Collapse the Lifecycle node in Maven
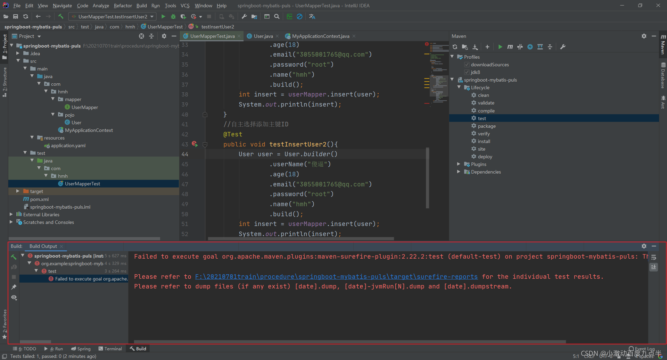The height and width of the screenshot is (360, 667). (x=459, y=87)
